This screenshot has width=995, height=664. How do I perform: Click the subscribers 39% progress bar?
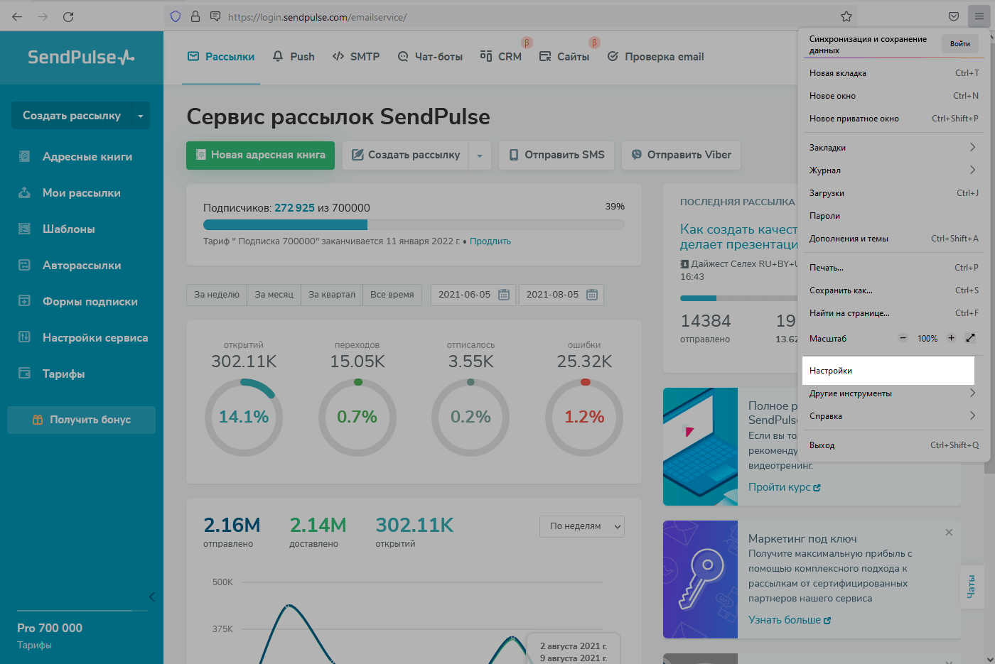pos(414,224)
